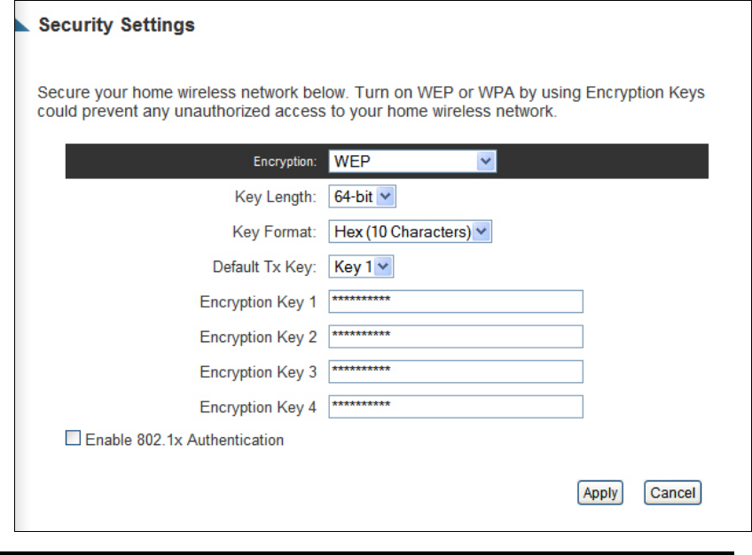The height and width of the screenshot is (555, 752).
Task: Click the Apply button
Action: click(600, 493)
